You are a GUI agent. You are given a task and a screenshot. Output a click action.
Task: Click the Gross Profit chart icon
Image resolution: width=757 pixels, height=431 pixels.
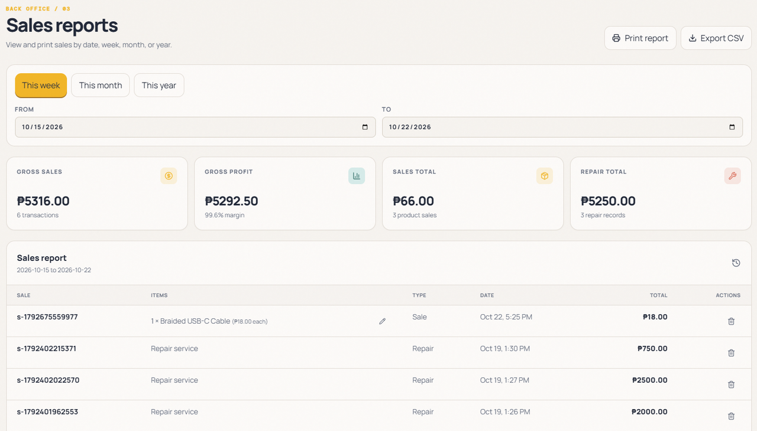(357, 176)
